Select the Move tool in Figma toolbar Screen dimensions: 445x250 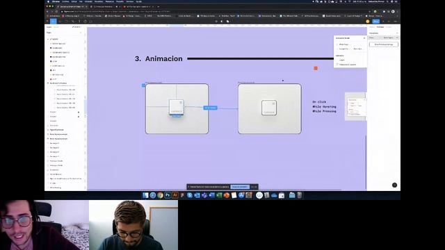[x=53, y=22]
